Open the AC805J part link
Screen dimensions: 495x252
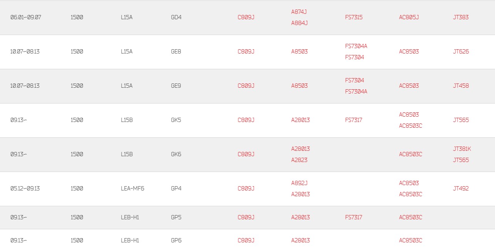pyautogui.click(x=409, y=17)
